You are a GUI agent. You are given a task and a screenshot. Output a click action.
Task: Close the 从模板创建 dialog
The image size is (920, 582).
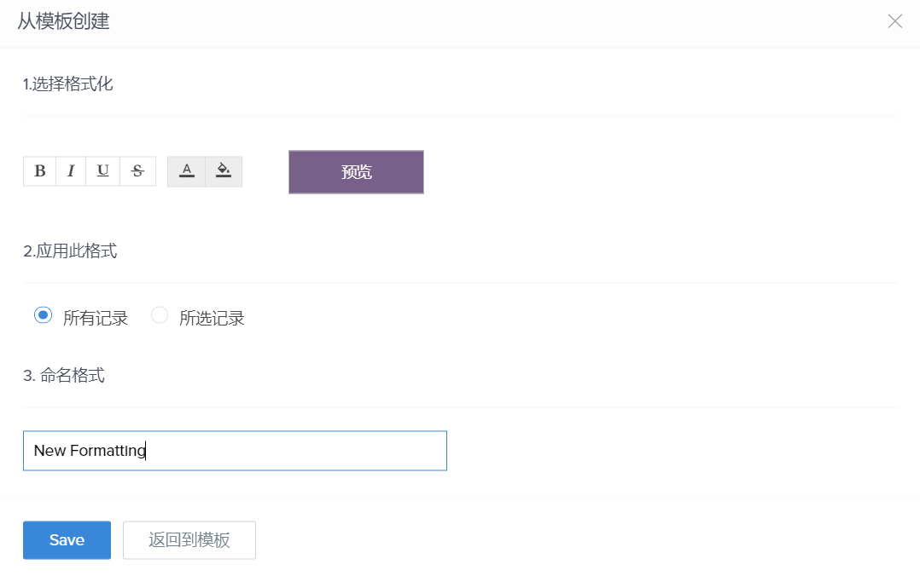[x=894, y=22]
